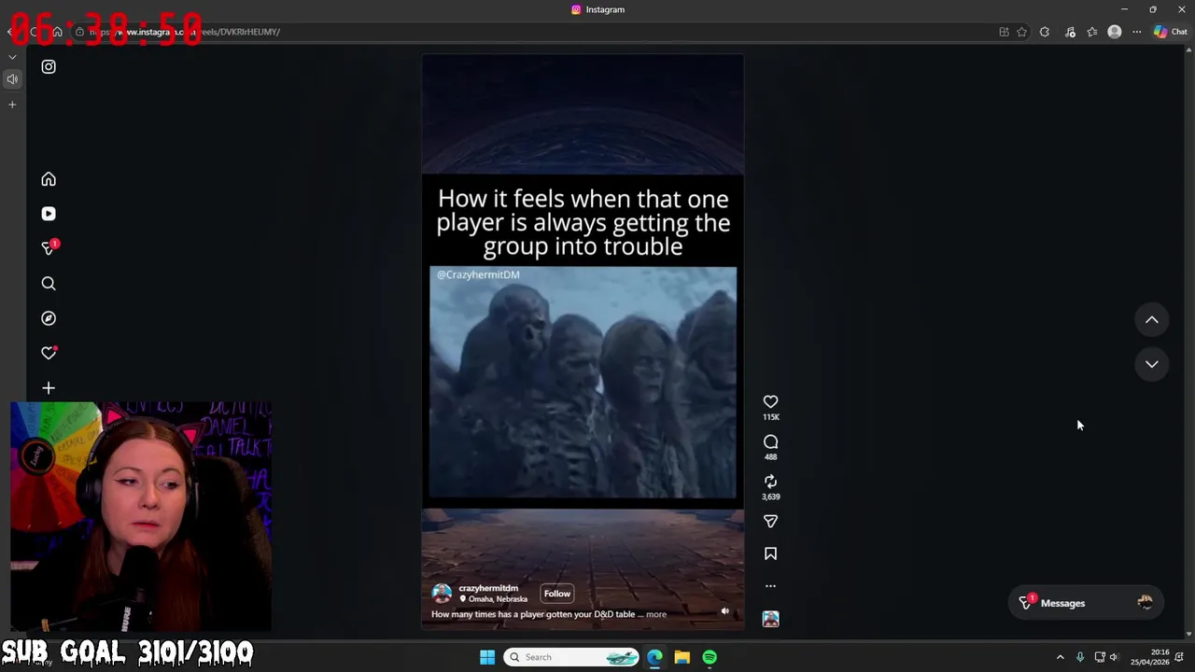The image size is (1195, 672).
Task: Open Microsoft Edge from taskbar
Action: coord(654,657)
